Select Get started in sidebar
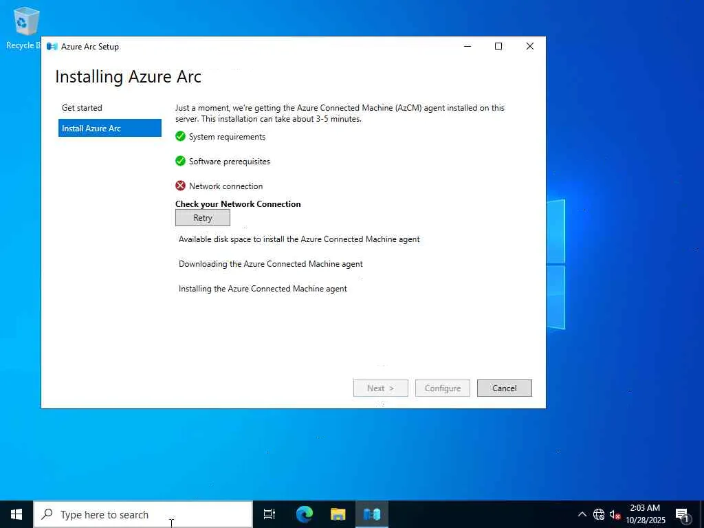Viewport: 704px width, 528px height. (x=82, y=108)
